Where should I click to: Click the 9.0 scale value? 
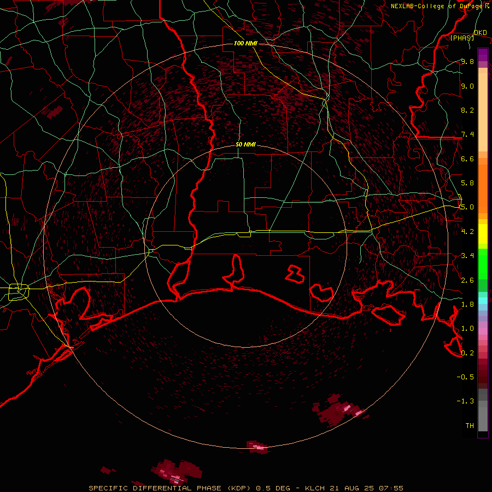(467, 86)
